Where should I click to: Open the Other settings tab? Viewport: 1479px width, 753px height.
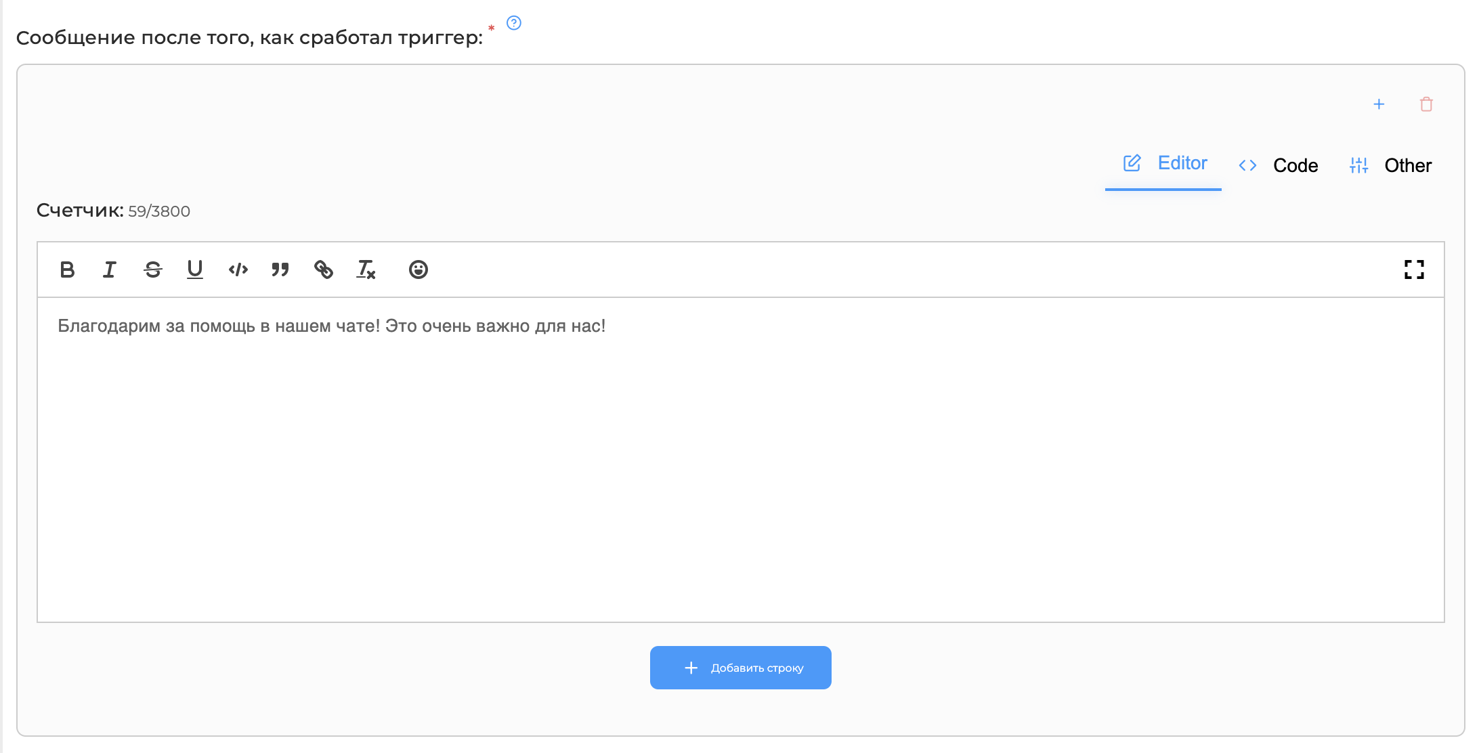pos(1390,165)
